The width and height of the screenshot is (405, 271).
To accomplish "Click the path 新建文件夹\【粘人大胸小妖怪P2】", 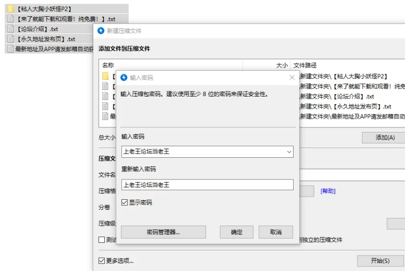I will point(344,76).
